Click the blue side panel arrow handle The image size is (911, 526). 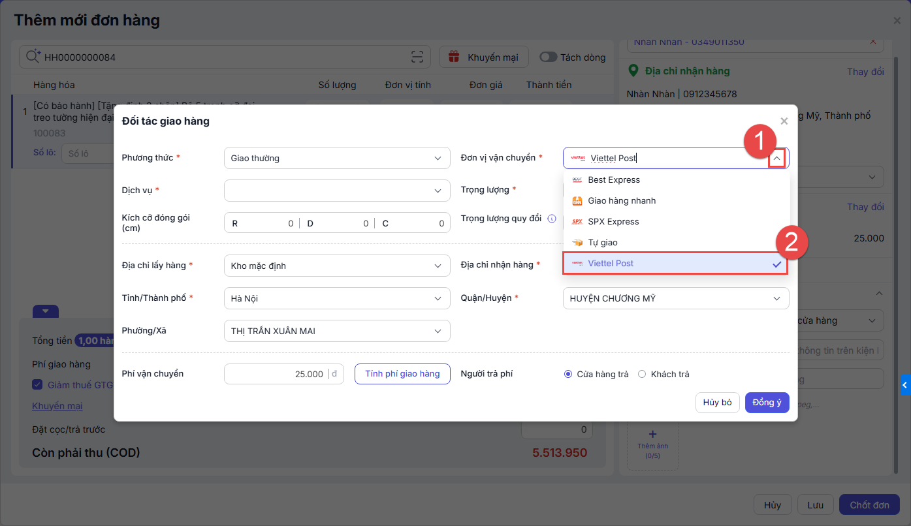point(904,386)
